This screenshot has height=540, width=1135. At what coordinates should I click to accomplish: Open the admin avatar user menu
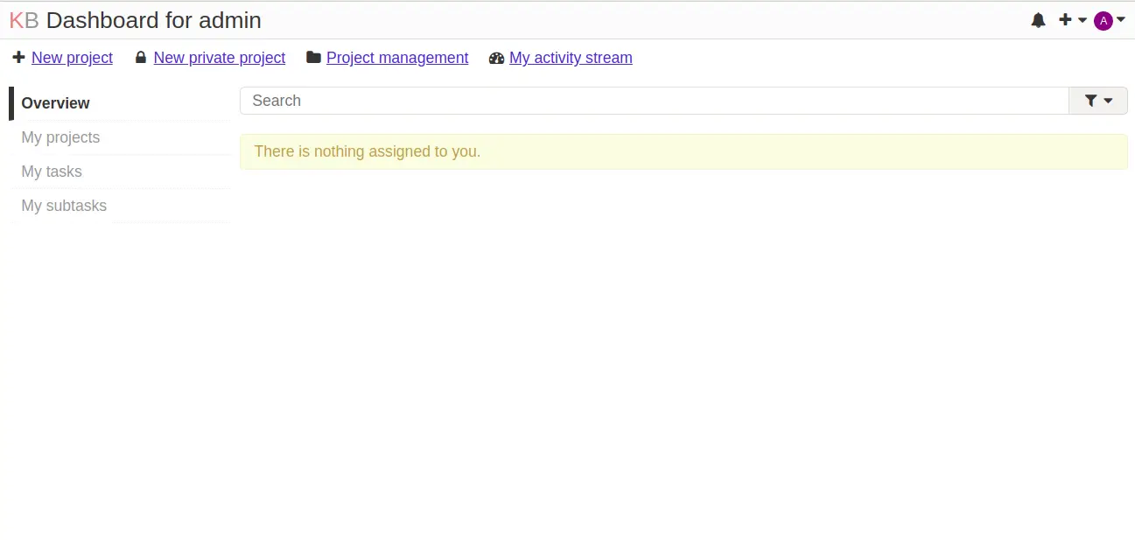pyautogui.click(x=1110, y=20)
